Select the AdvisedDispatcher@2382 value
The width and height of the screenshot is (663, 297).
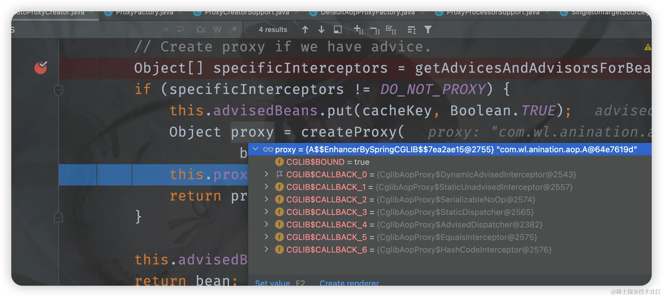click(x=460, y=224)
